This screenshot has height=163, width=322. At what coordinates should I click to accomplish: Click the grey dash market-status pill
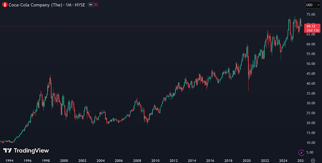[x=91, y=5]
